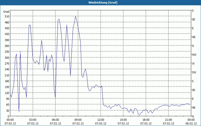Click the chart title Windrichtung [Grad]
This screenshot has height=126, width=201.
pos(103,3)
